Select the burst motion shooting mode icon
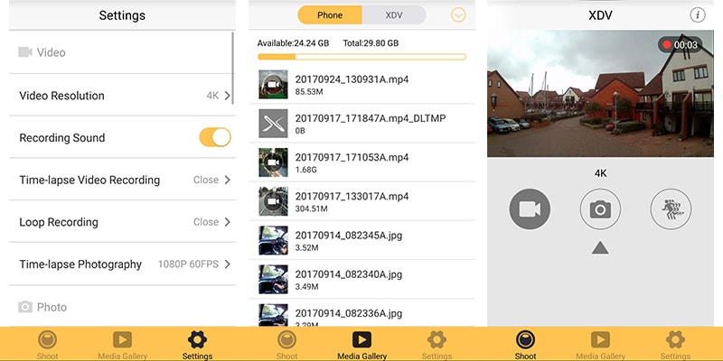This screenshot has height=361, width=723. click(x=671, y=209)
